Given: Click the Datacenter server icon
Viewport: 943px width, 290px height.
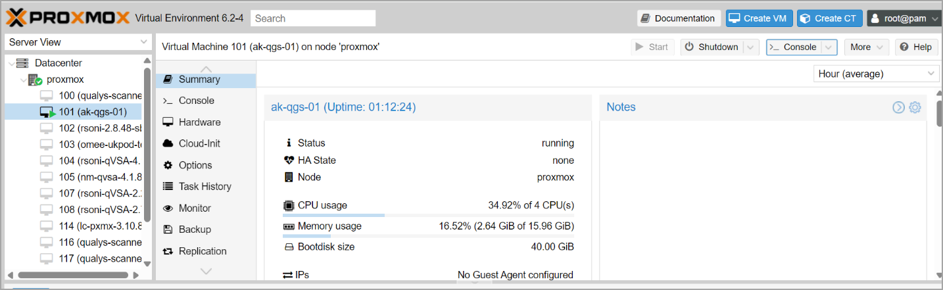Looking at the screenshot, I should coord(23,63).
